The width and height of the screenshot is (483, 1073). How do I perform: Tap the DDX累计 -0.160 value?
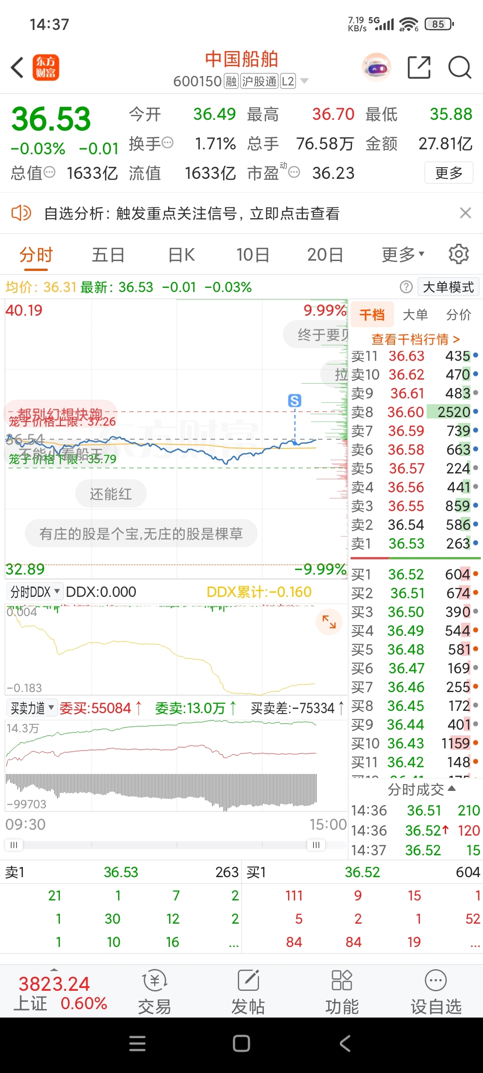point(259,592)
